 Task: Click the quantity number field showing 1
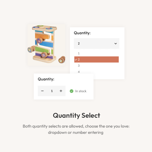pos(52,91)
